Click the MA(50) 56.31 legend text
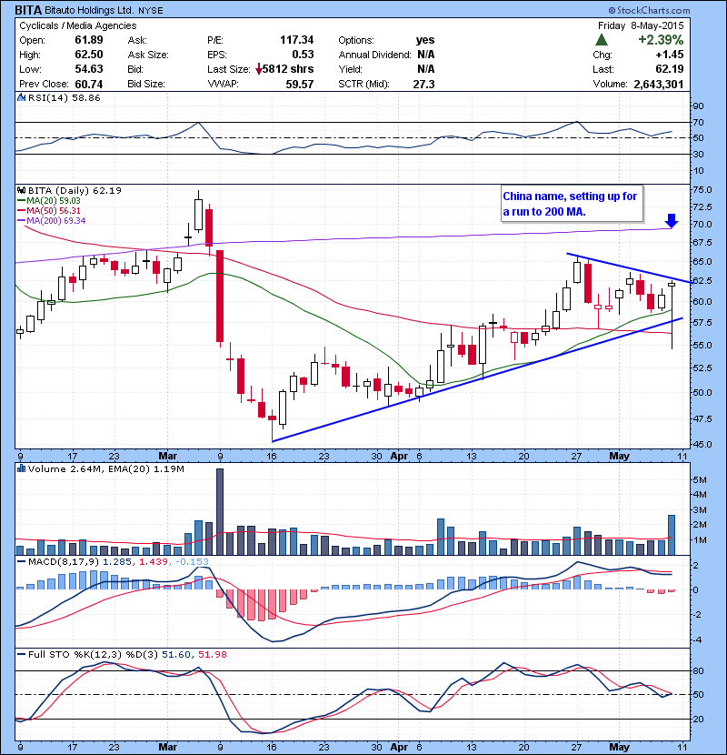 [x=54, y=211]
